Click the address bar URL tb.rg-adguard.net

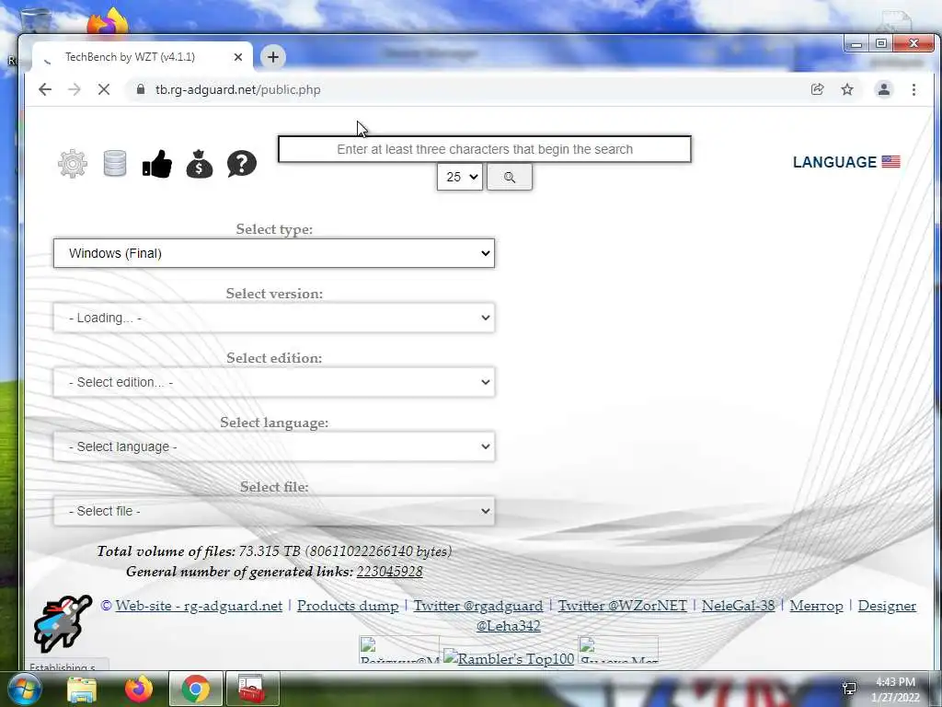238,89
